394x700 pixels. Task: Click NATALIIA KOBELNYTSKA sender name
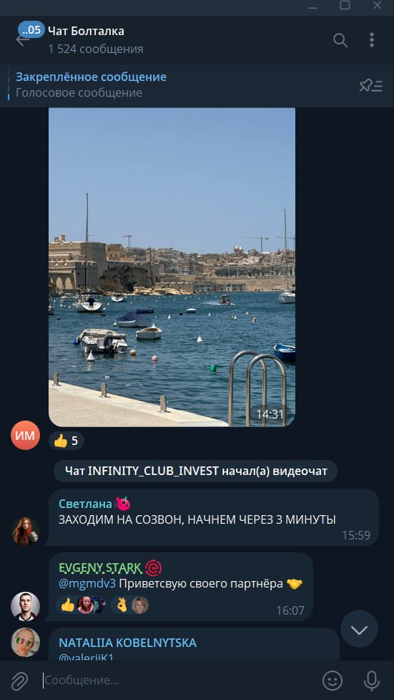coord(127,643)
